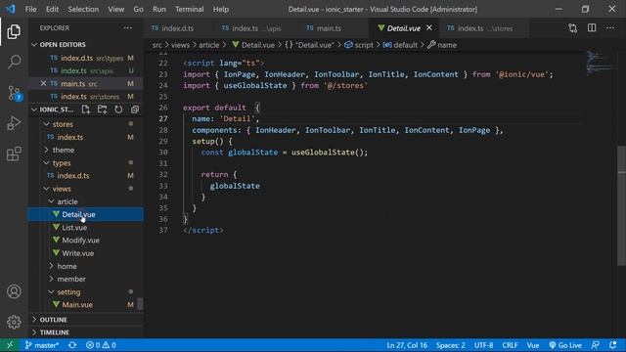Close main.ts in Open Editors

point(43,83)
